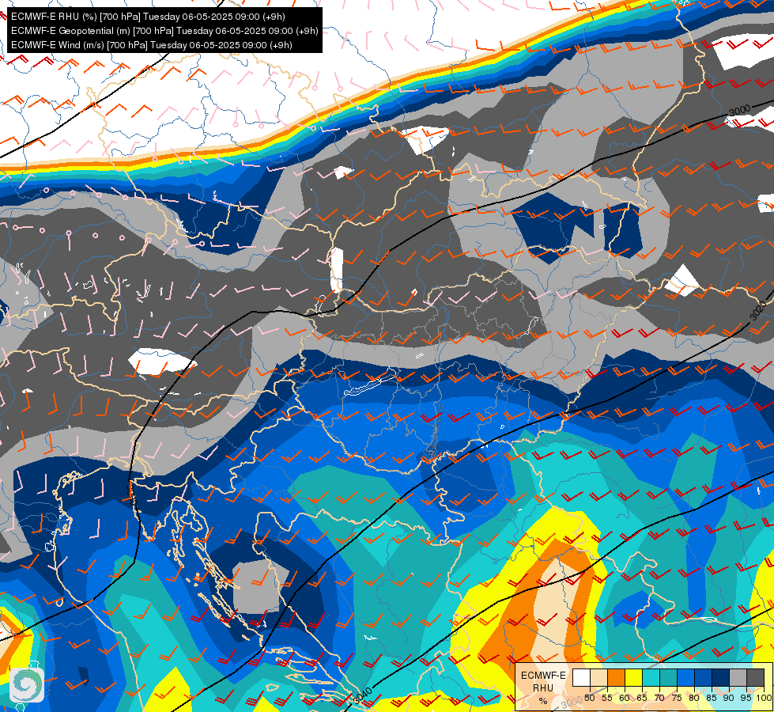Viewport: 774px width, 712px height.
Task: Click the cyan 65–70% legend swatch
Action: 651,677
